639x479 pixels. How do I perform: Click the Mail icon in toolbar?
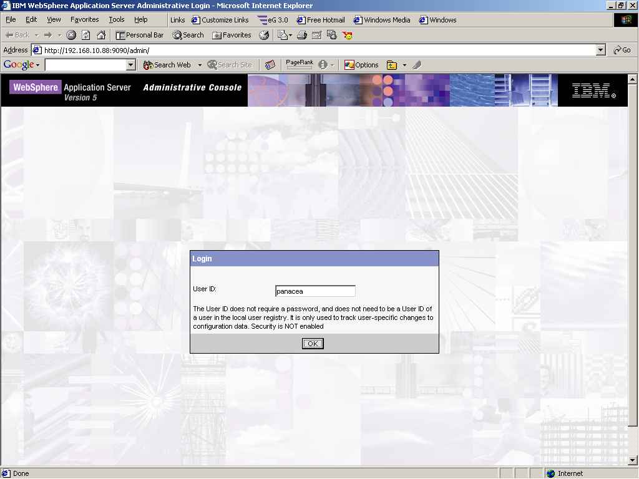pyautogui.click(x=283, y=35)
